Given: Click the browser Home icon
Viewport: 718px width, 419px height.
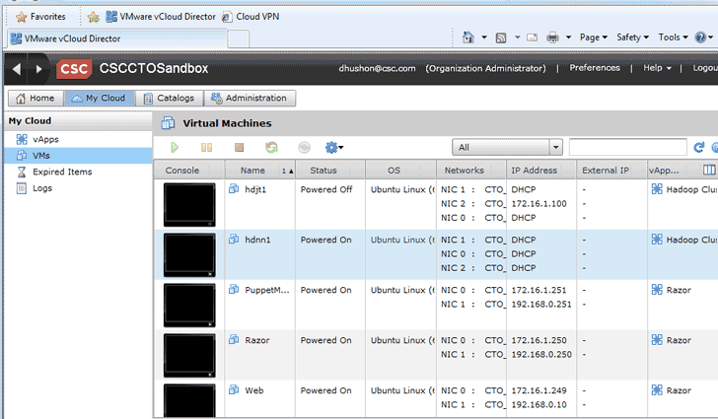Looking at the screenshot, I should (x=467, y=37).
